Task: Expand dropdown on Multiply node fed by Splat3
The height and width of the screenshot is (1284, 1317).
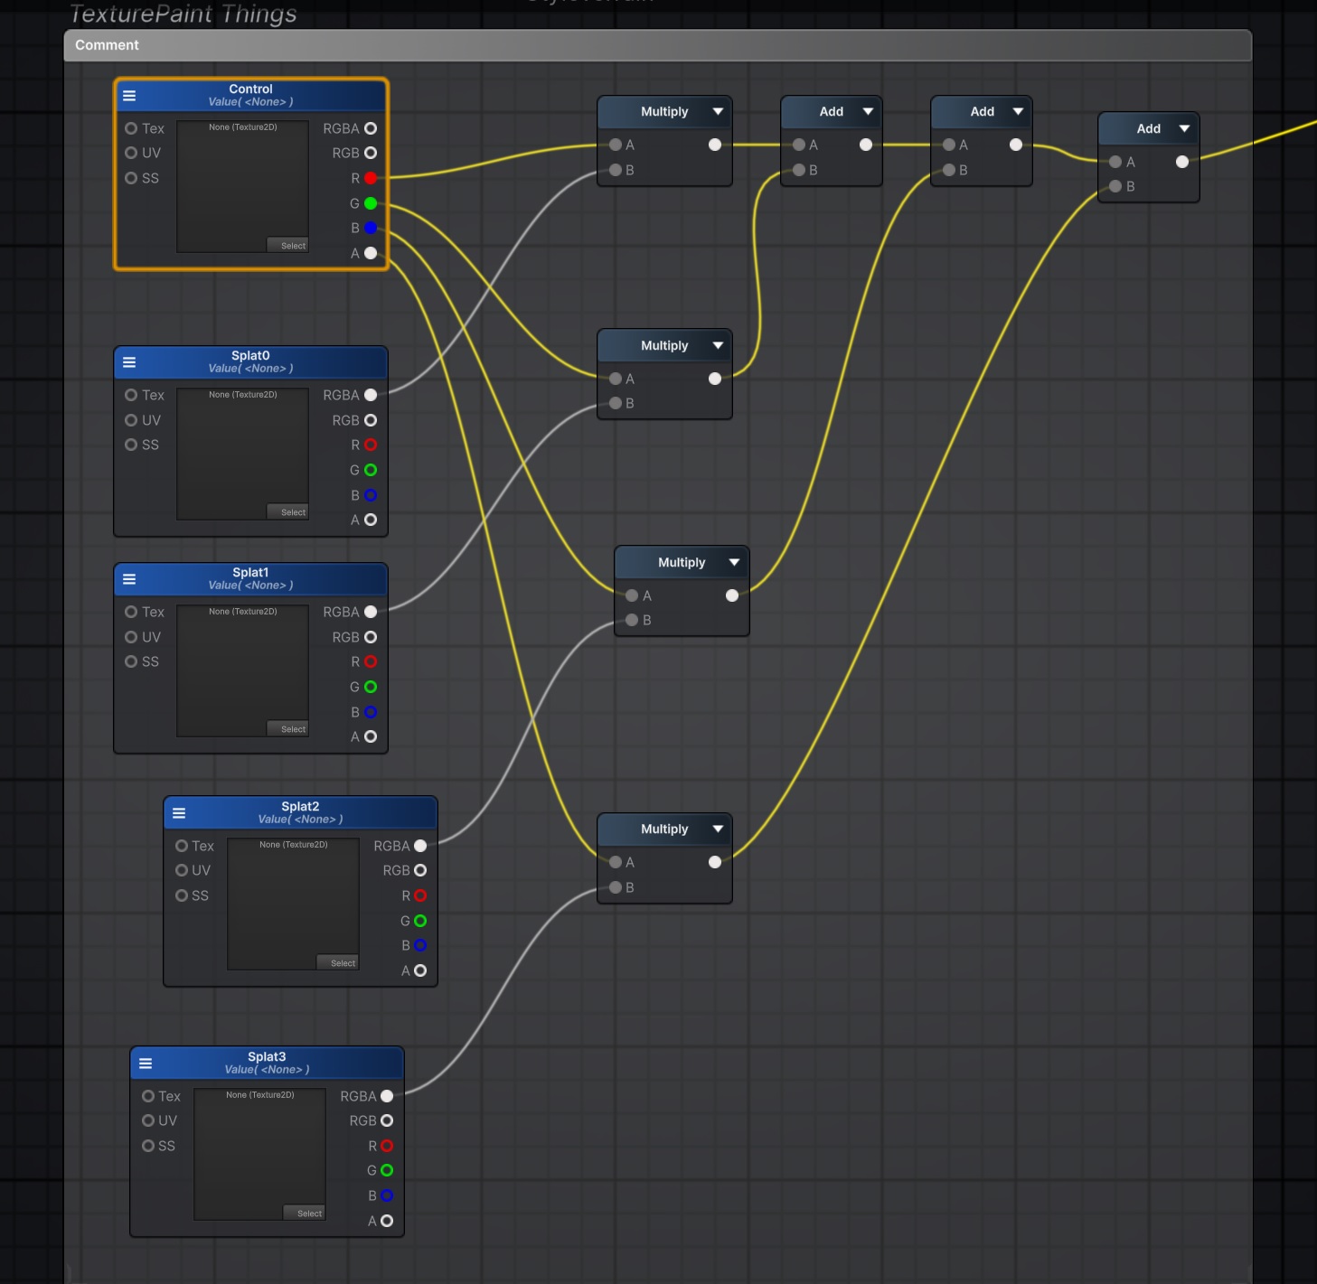Action: 718,829
